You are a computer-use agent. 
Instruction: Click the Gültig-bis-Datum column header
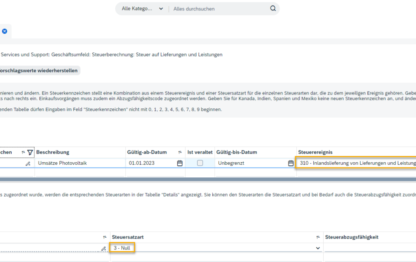click(237, 152)
